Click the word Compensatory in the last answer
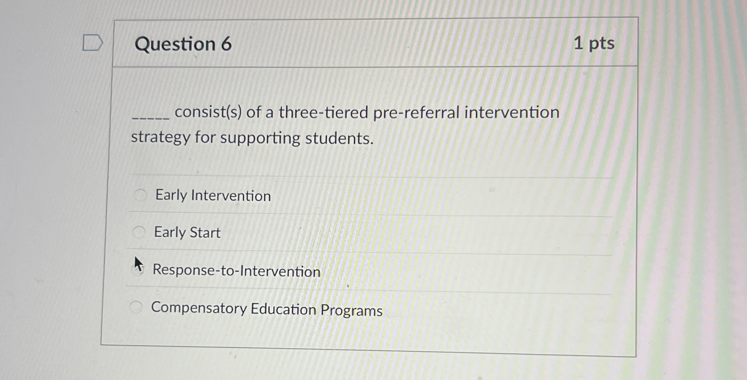 [x=199, y=308]
